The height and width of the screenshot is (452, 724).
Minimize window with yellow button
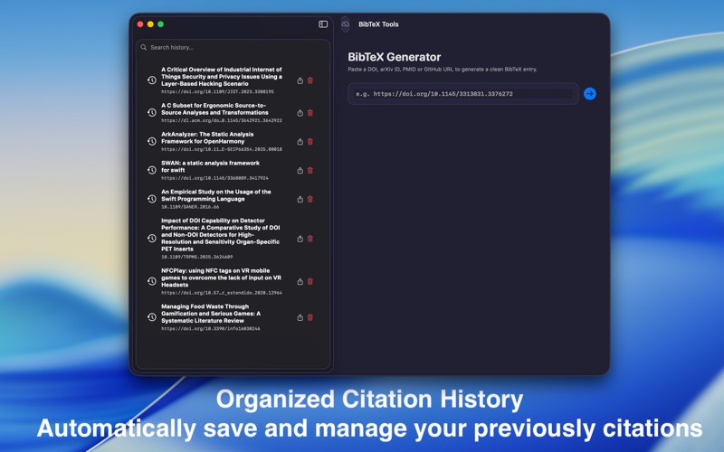coord(150,24)
